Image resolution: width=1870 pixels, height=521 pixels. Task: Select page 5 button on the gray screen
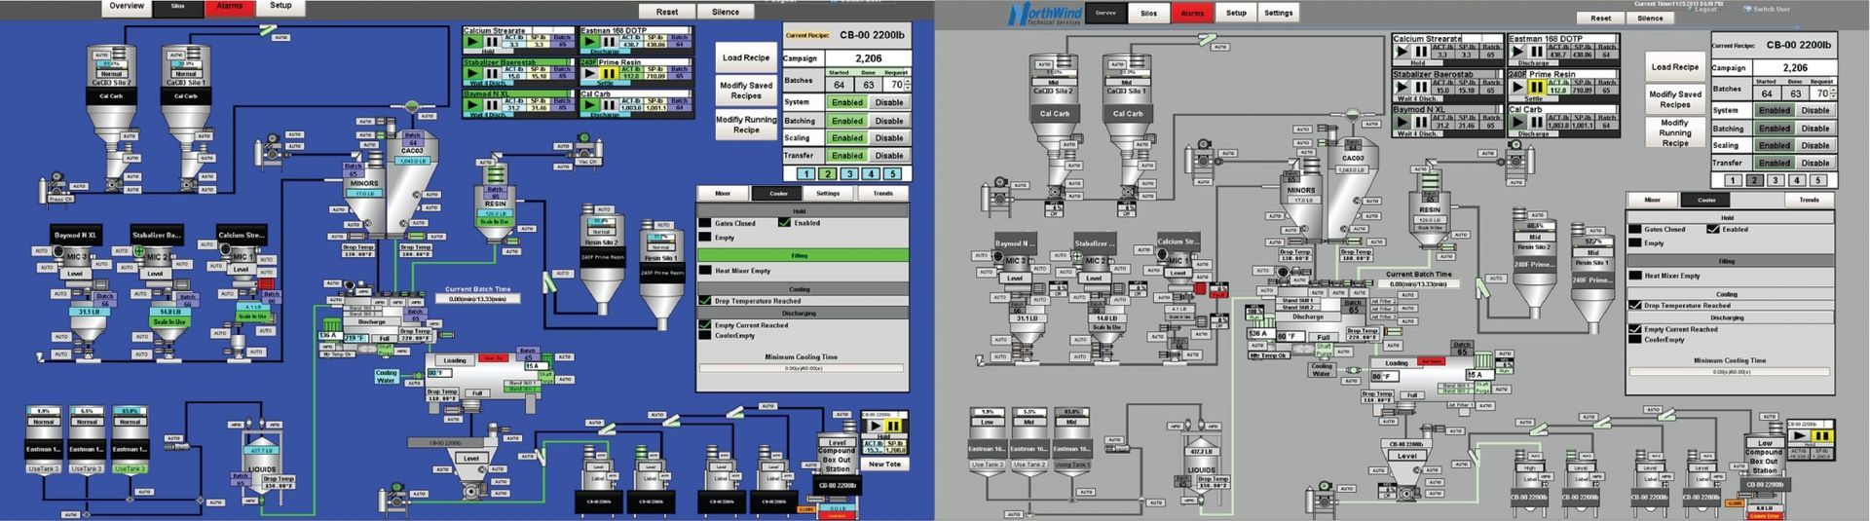pyautogui.click(x=1818, y=180)
